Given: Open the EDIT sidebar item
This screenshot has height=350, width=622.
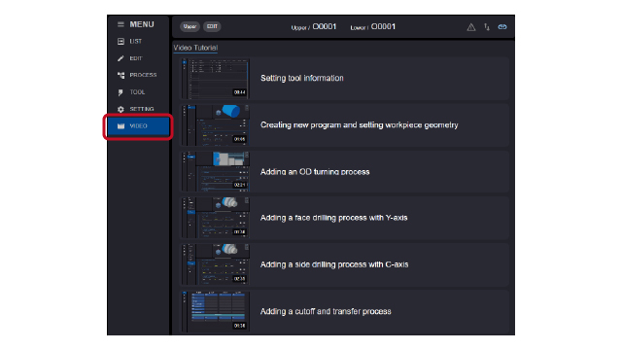Looking at the screenshot, I should [138, 58].
